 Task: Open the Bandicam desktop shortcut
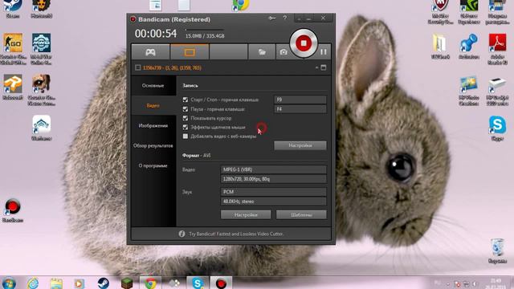coord(13,210)
